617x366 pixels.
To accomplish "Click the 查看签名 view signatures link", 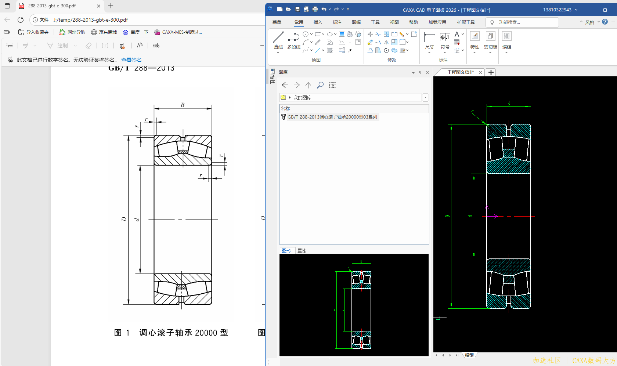I will tap(131, 60).
